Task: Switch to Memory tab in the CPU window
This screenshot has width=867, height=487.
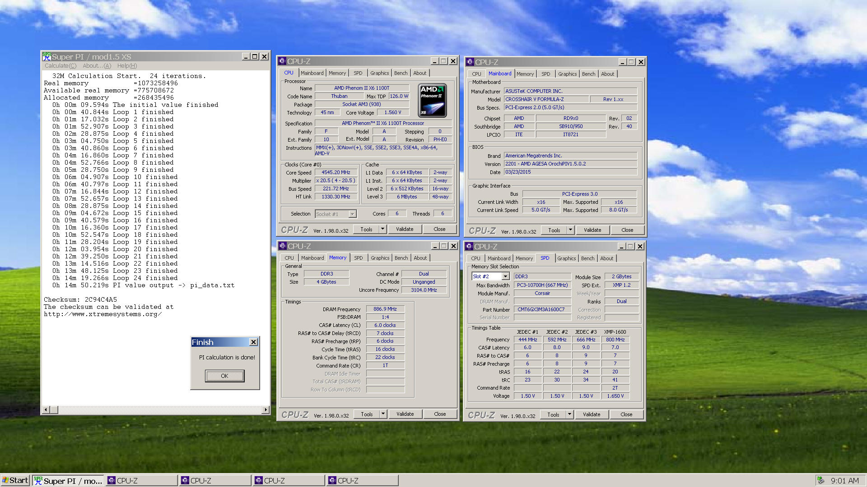Action: tap(337, 73)
